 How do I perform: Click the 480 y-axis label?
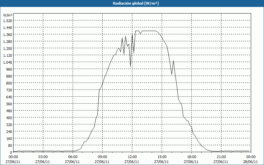[9, 111]
